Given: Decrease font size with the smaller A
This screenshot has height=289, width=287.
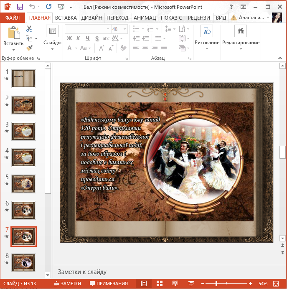Looking at the screenshot, I should point(111,48).
